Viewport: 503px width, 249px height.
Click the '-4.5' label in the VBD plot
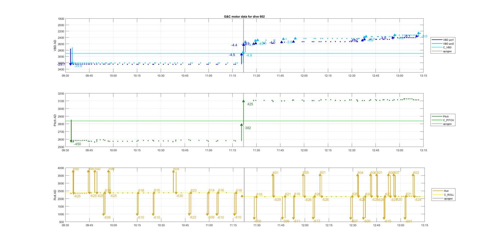click(232, 55)
